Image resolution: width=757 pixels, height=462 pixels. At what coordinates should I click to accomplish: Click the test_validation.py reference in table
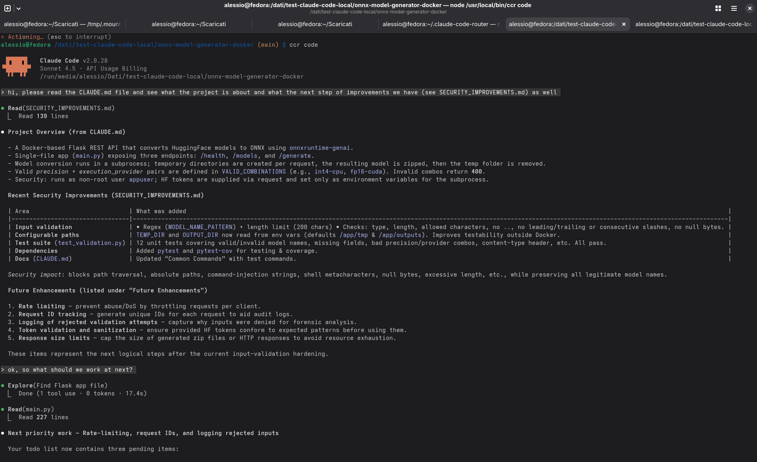point(90,243)
